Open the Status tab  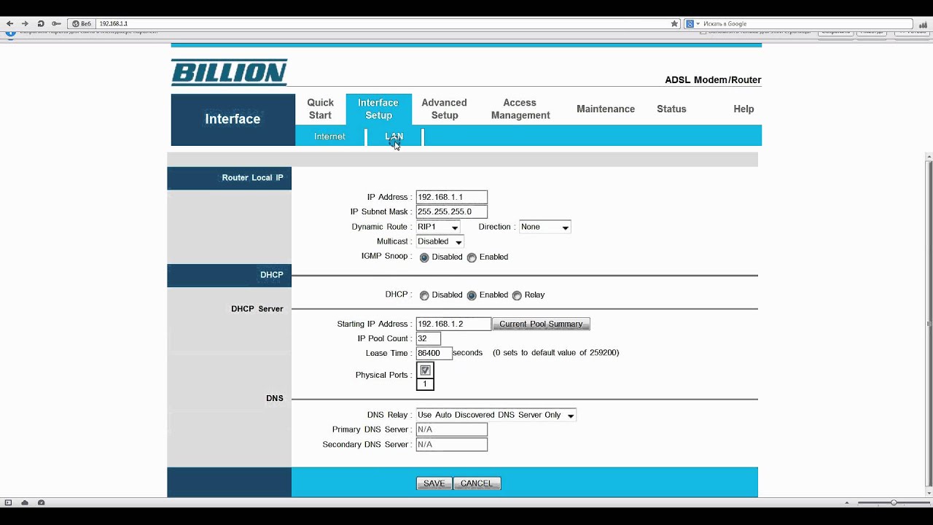pos(671,109)
